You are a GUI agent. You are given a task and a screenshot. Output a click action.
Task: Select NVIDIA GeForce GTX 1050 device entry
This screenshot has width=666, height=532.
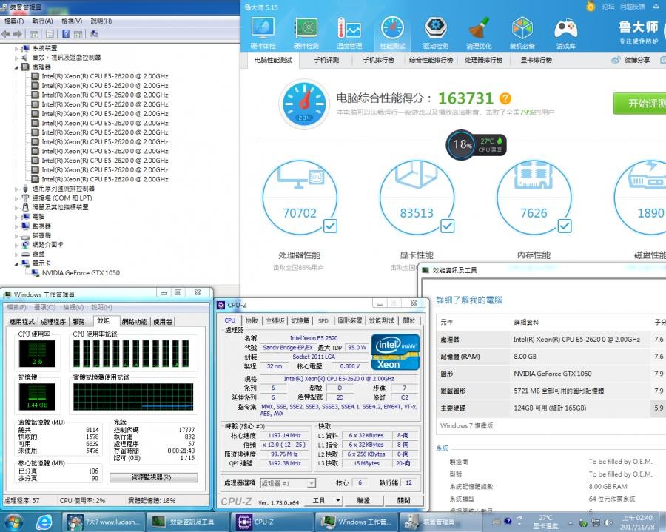pos(81,273)
